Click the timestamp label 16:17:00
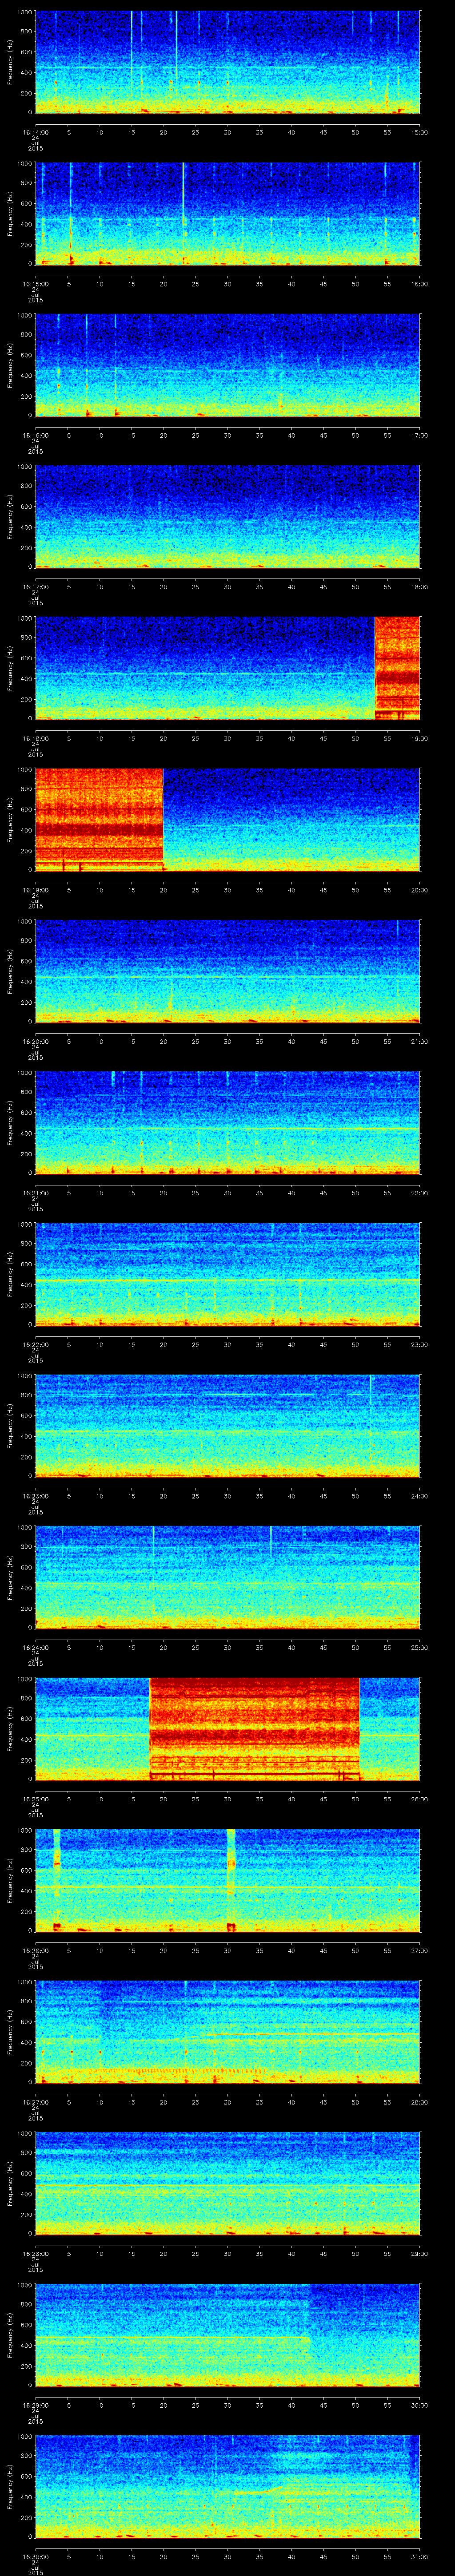Screen dimensions: 455x2576 (35, 587)
